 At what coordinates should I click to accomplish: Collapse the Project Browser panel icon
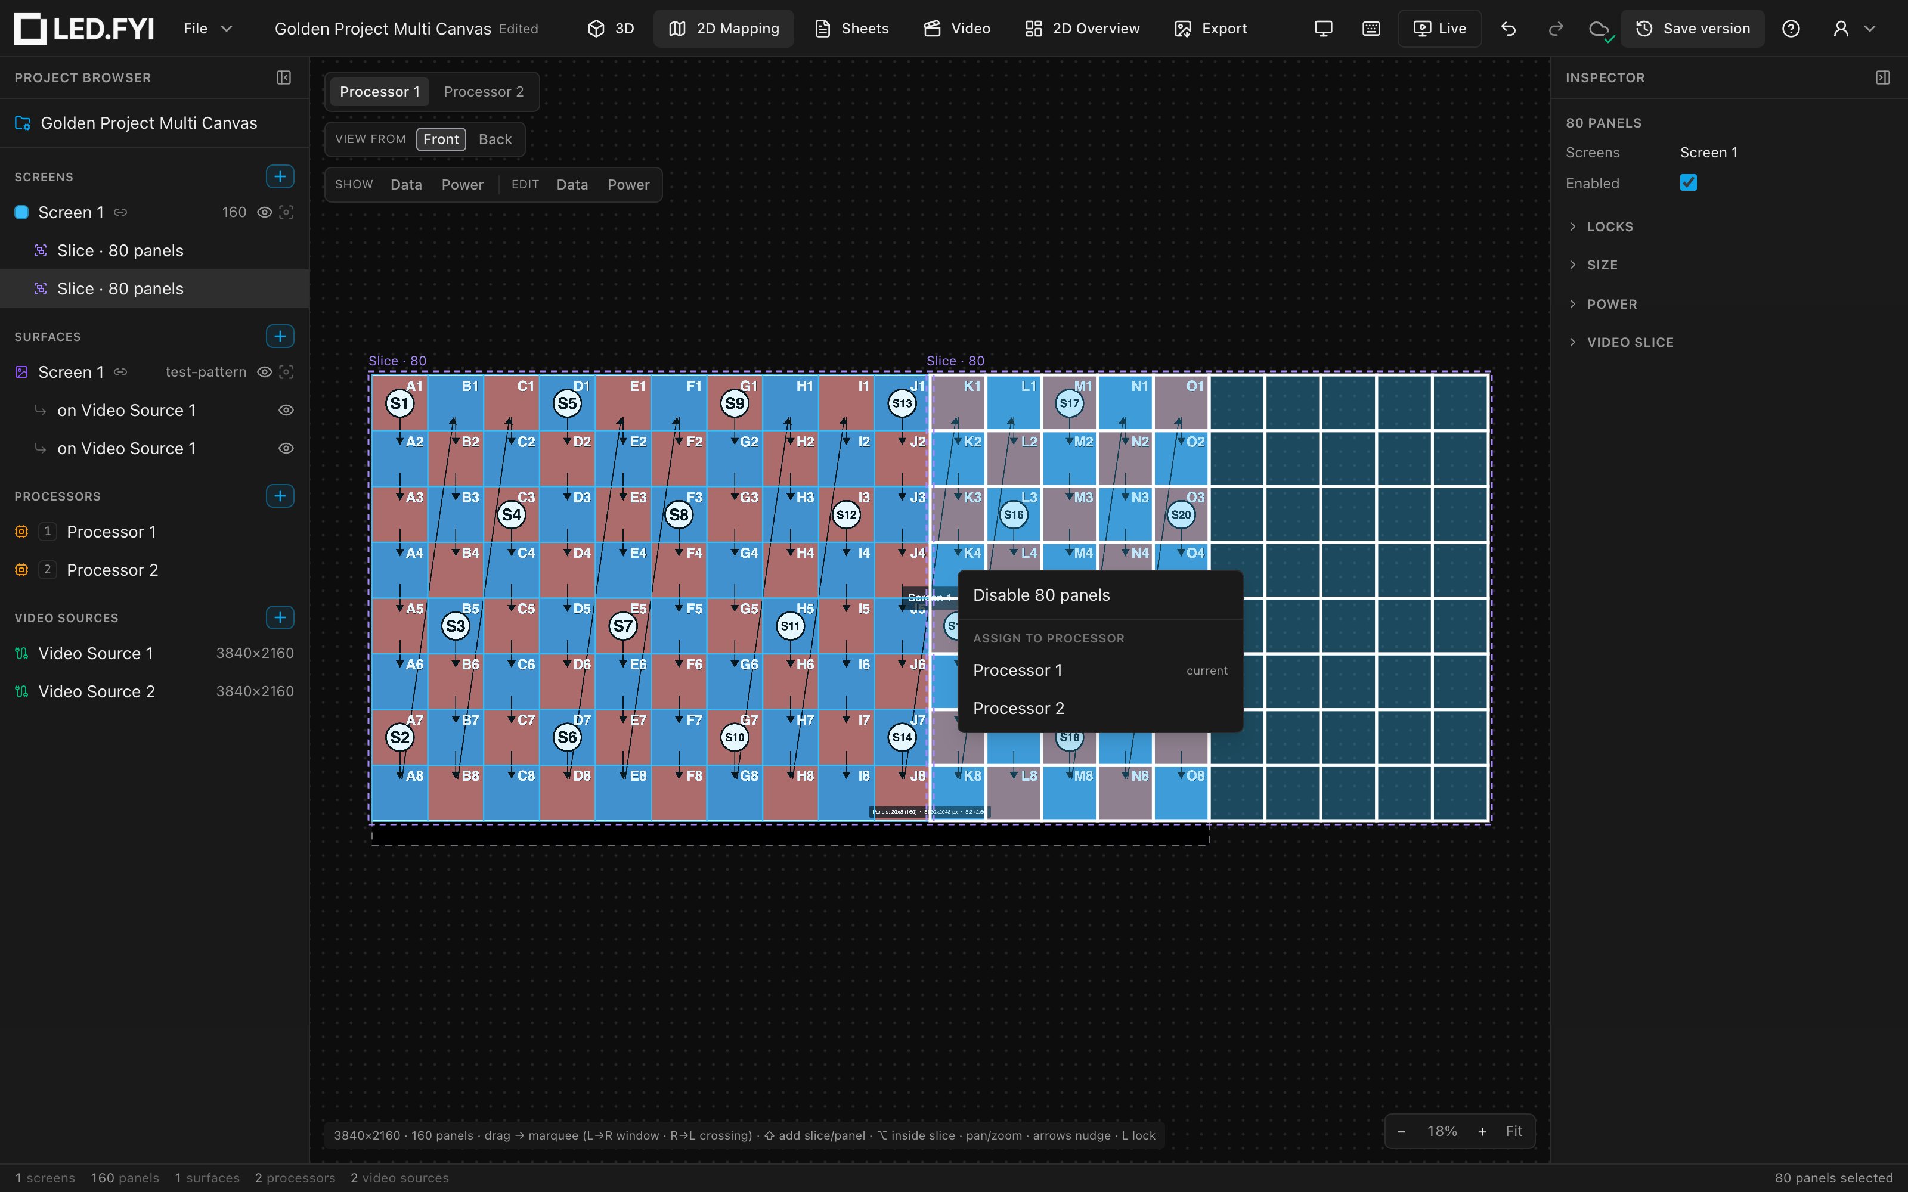pyautogui.click(x=284, y=77)
